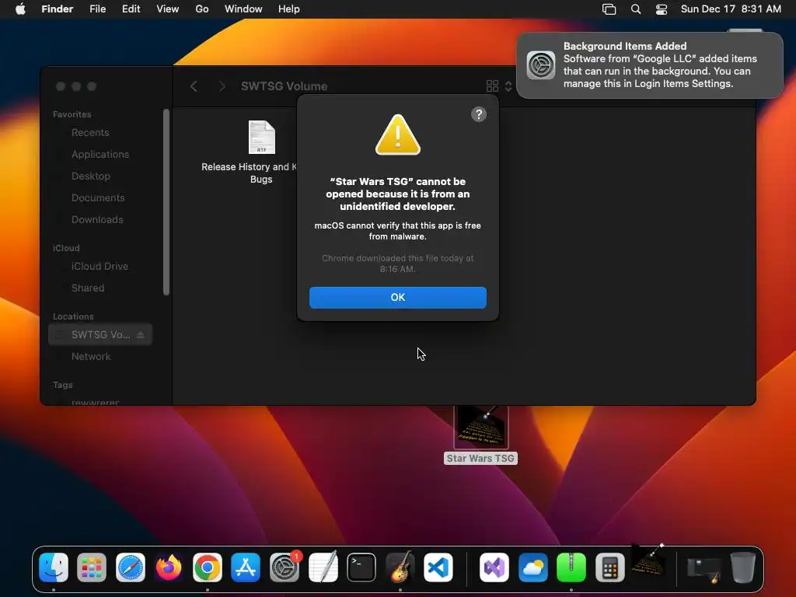796x597 pixels.
Task: Open the View menu
Action: pyautogui.click(x=168, y=9)
